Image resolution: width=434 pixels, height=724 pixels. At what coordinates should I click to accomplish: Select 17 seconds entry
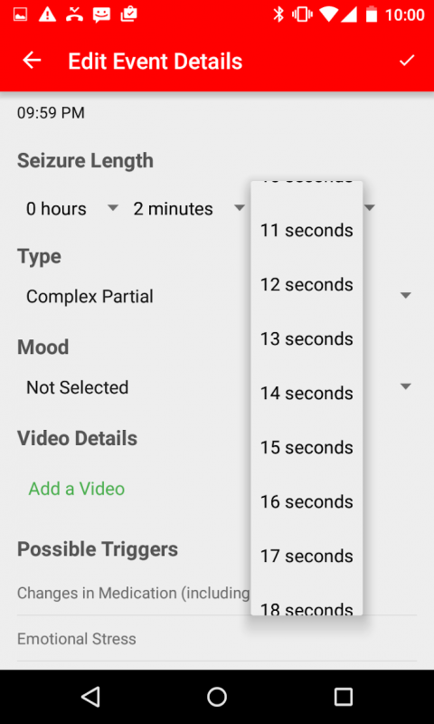307,556
